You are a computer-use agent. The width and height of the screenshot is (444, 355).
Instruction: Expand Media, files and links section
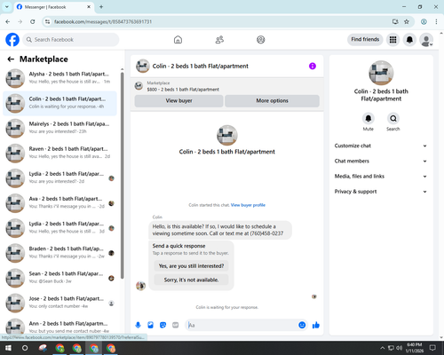tap(381, 177)
